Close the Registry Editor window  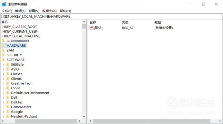(216, 4)
